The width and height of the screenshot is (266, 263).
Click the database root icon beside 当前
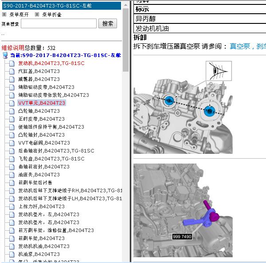5,55
